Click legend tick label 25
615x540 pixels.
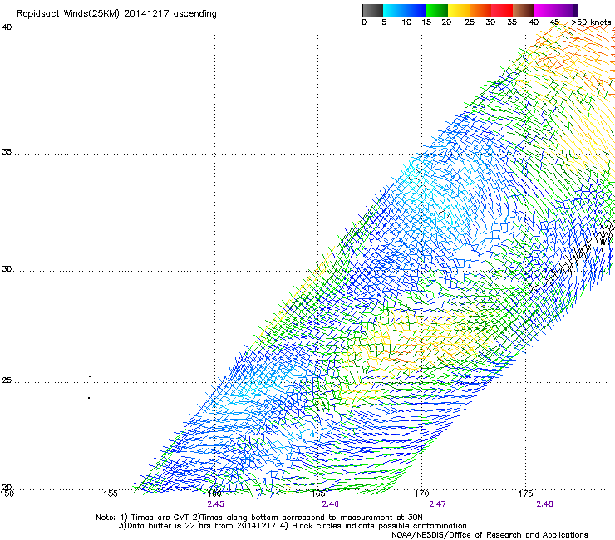[470, 22]
